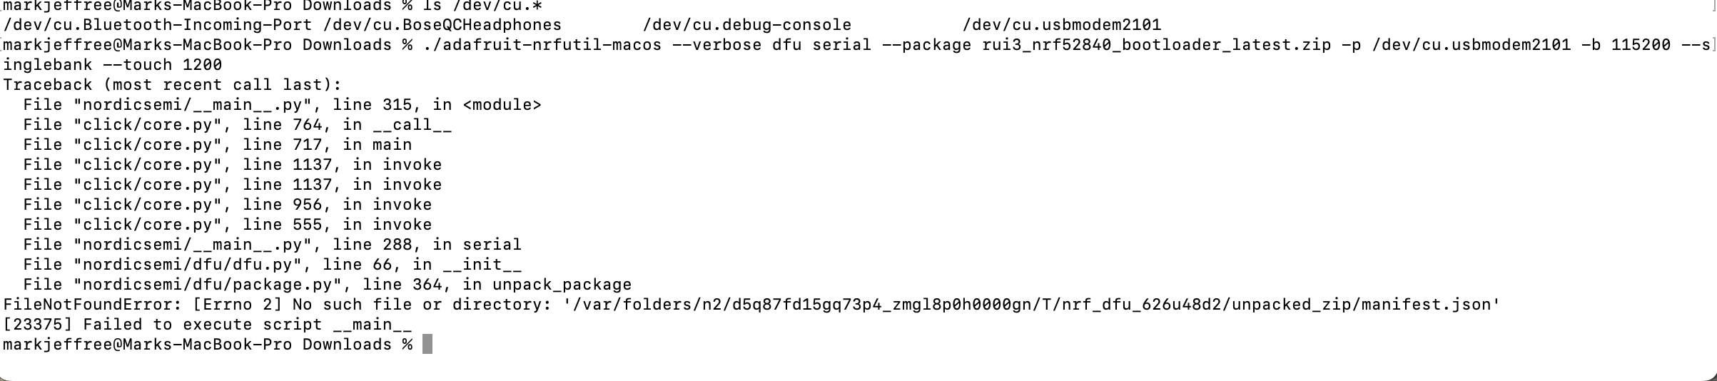The image size is (1717, 381).
Task: Click the Traceback (most recent call last) line
Action: click(x=172, y=85)
